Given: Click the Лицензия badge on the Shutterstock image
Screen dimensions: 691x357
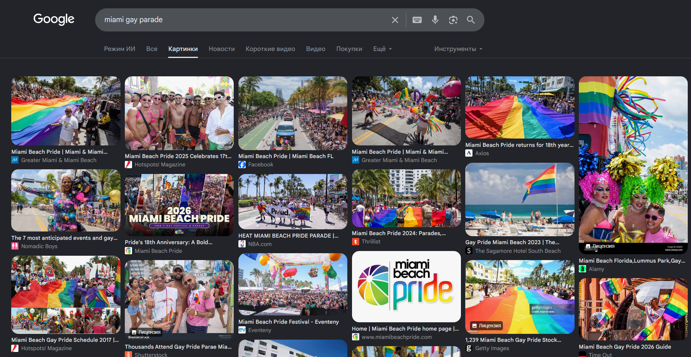Looking at the screenshot, I should [x=146, y=332].
